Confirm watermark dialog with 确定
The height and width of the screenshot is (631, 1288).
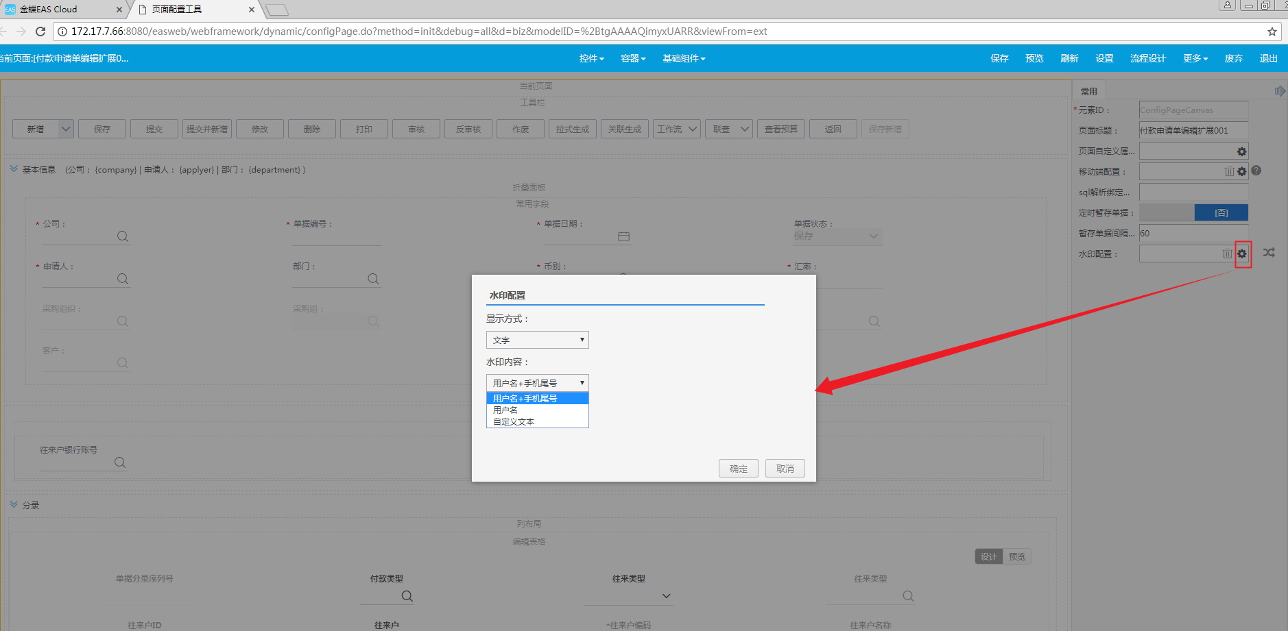tap(739, 469)
